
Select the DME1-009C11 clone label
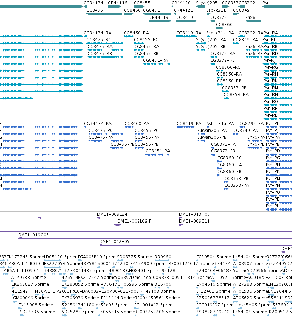click(x=194, y=221)
